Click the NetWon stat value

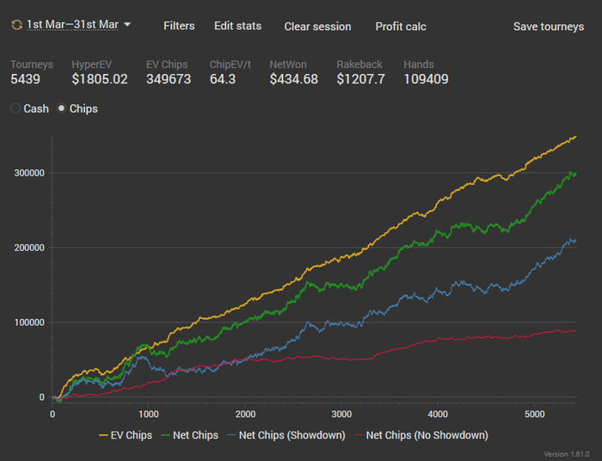[x=293, y=79]
